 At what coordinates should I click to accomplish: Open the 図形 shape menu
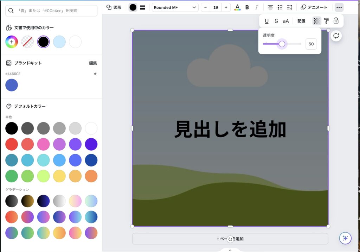pyautogui.click(x=114, y=7)
